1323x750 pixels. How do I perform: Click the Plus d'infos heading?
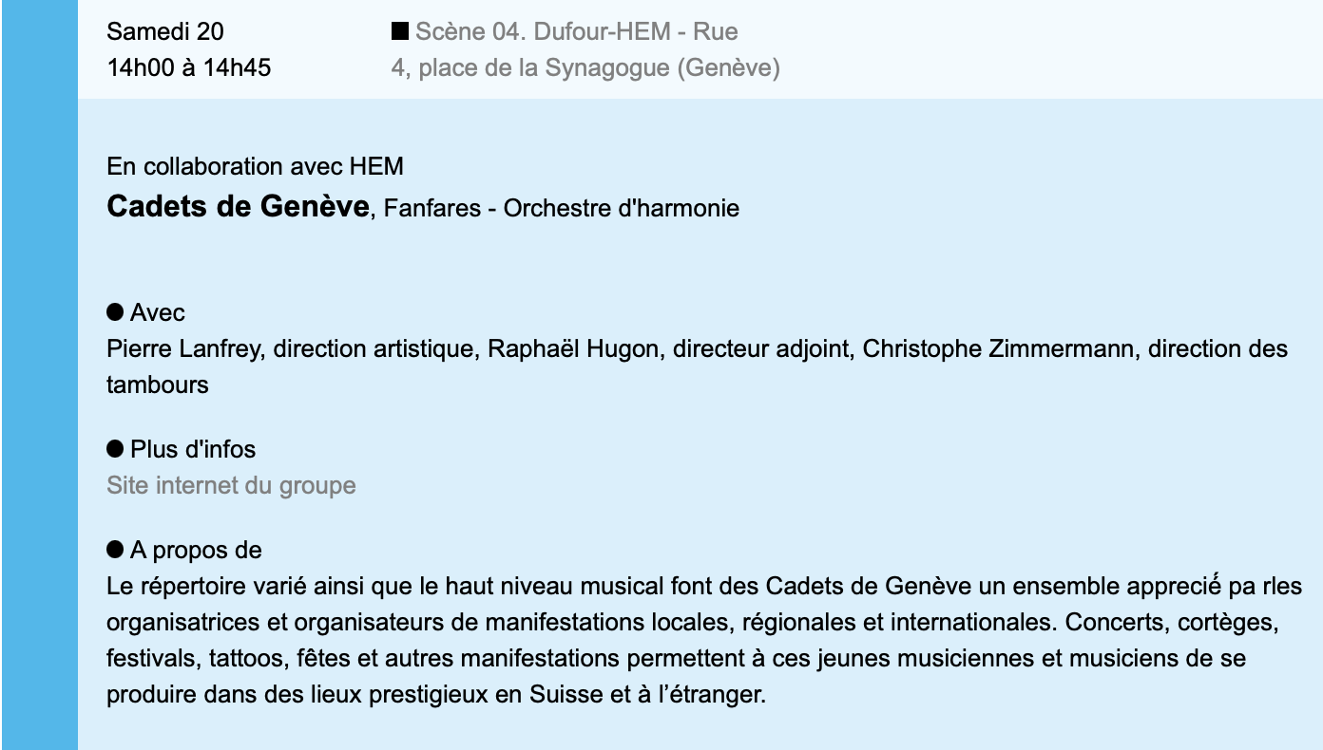coord(193,448)
